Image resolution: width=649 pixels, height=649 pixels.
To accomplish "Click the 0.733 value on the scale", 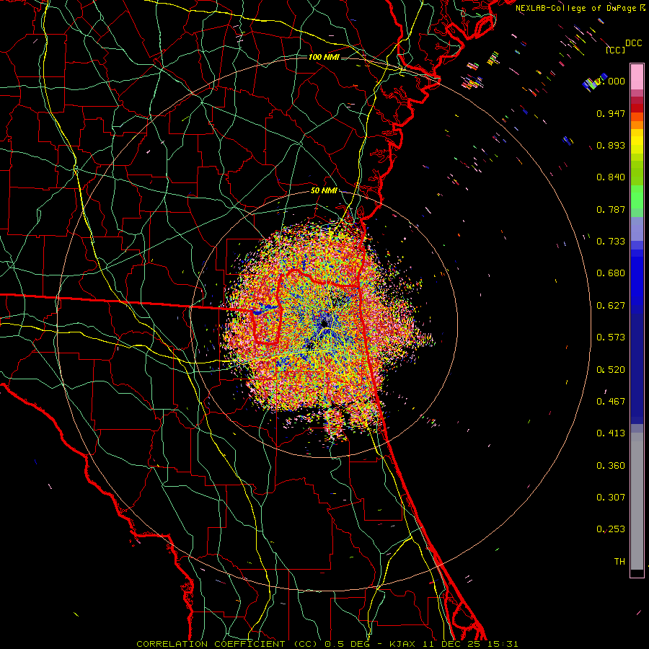I will tap(611, 242).
